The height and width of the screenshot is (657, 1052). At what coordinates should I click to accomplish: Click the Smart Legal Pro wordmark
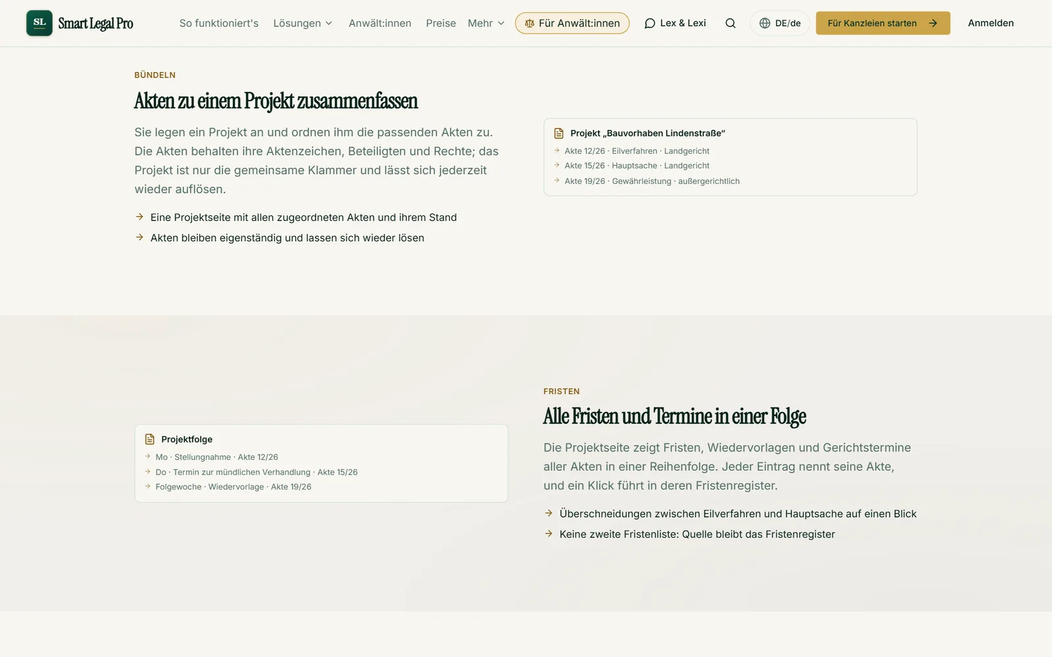click(x=95, y=24)
